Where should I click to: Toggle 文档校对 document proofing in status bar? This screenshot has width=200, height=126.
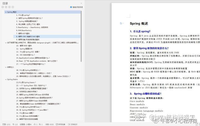[73, 124]
